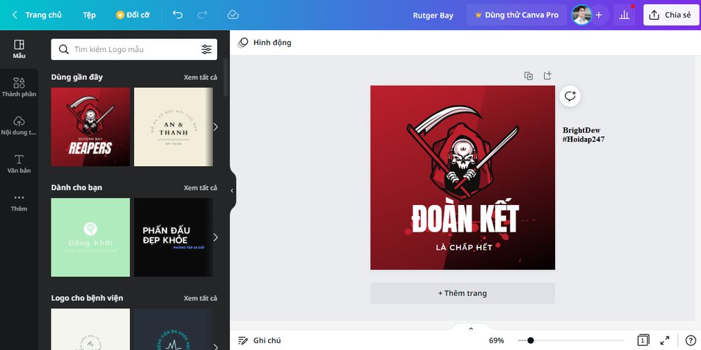The height and width of the screenshot is (350, 701).
Task: Open search filter settings icon
Action: (x=206, y=49)
